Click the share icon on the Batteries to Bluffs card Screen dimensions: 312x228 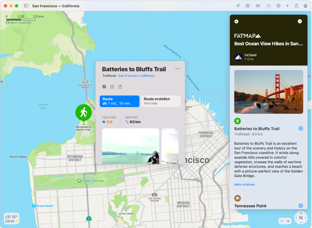click(120, 86)
